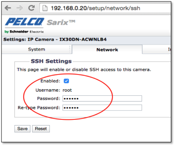Click the Sarix brand text
This screenshot has height=146, width=175.
[x=61, y=22]
